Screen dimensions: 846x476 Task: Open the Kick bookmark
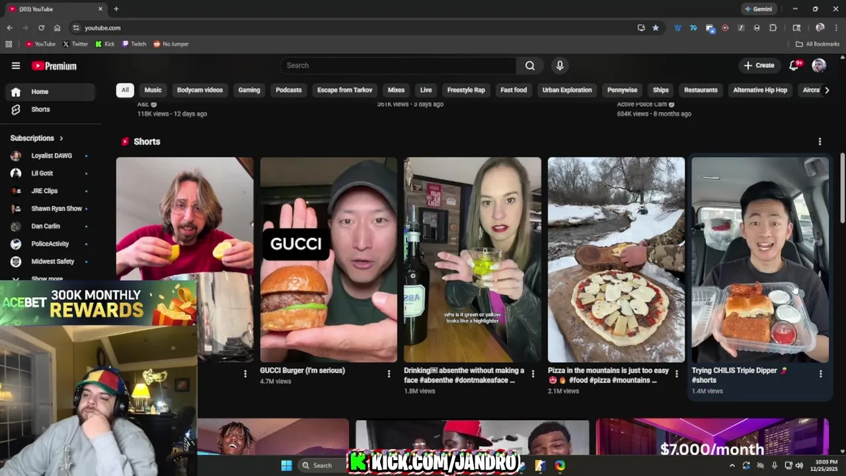(x=104, y=44)
